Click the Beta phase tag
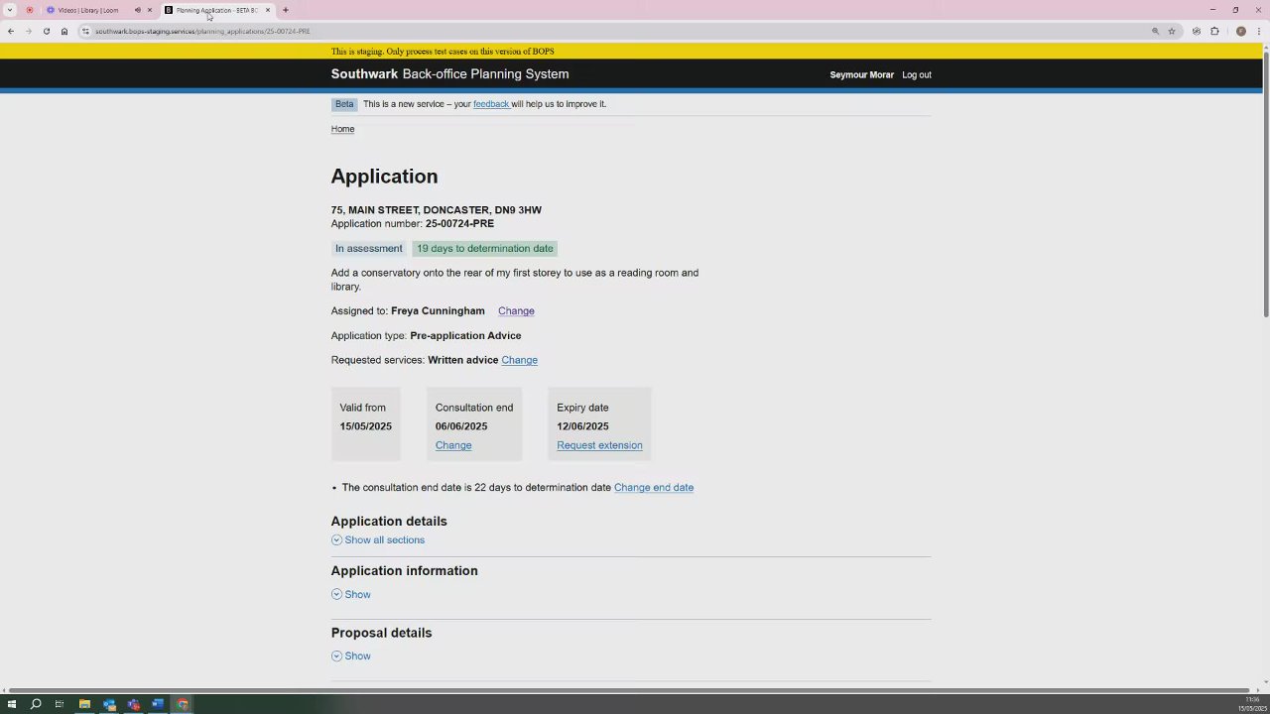The height and width of the screenshot is (714, 1270). point(344,104)
